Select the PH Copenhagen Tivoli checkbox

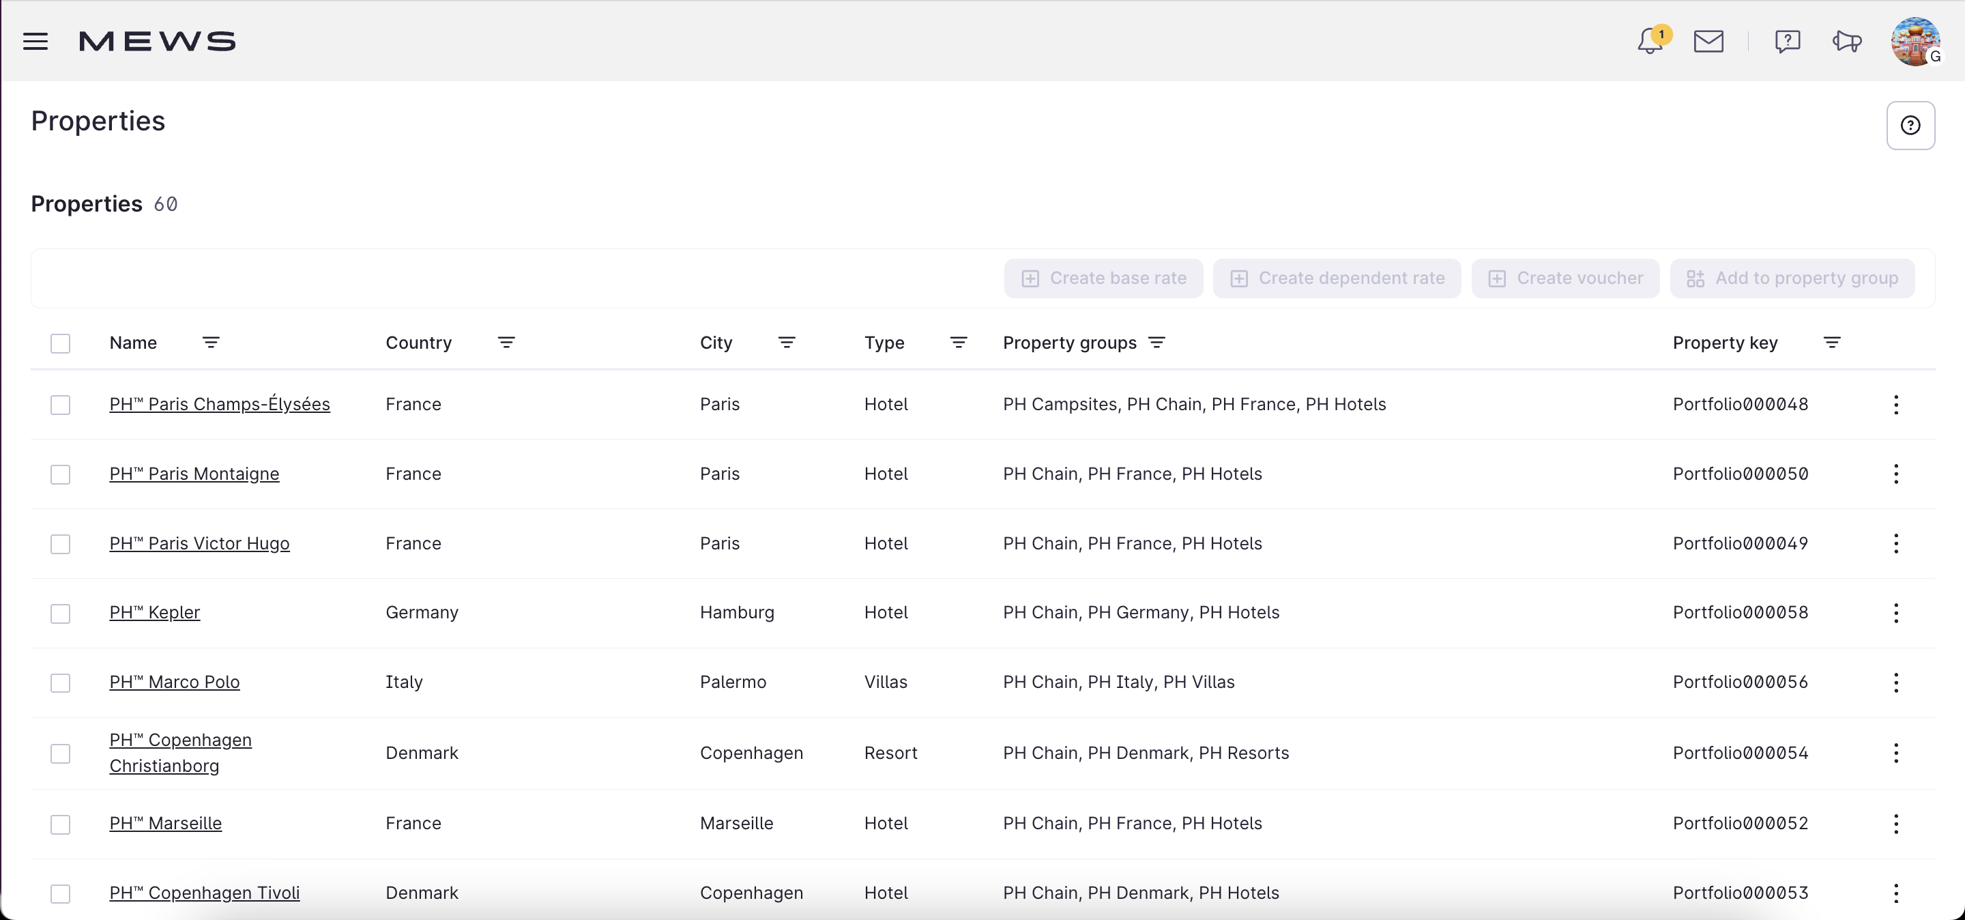tap(60, 893)
